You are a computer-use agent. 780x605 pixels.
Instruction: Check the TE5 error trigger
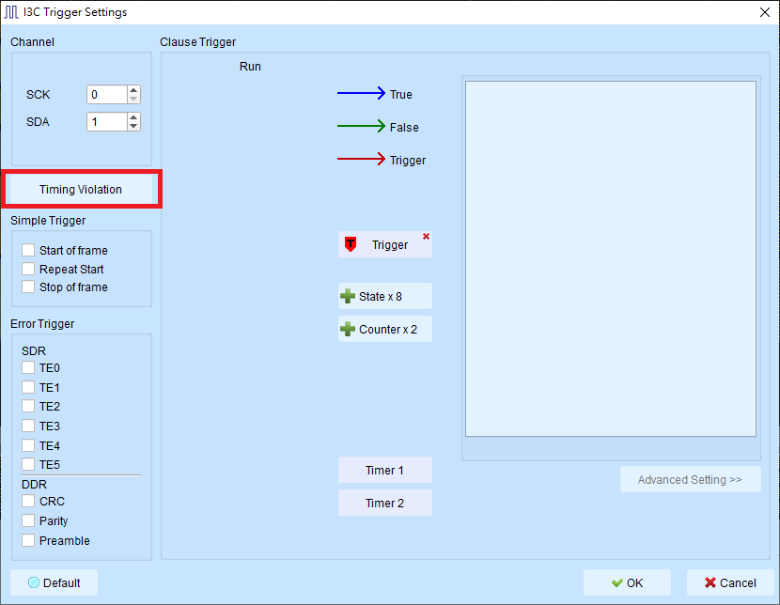coord(28,464)
